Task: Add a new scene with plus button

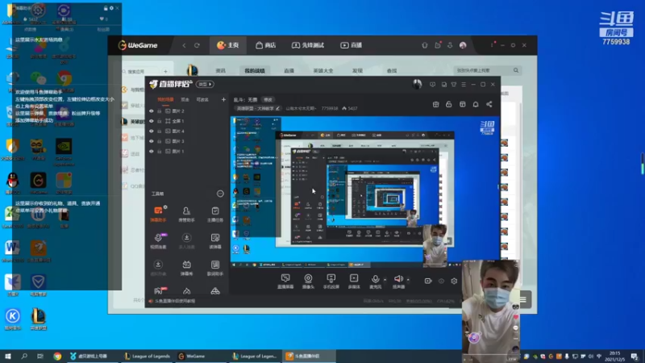Action: tap(223, 99)
